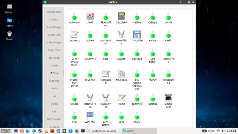238x134 pixels.
Task: Click the Notepadqq icon
Action: (x=168, y=74)
